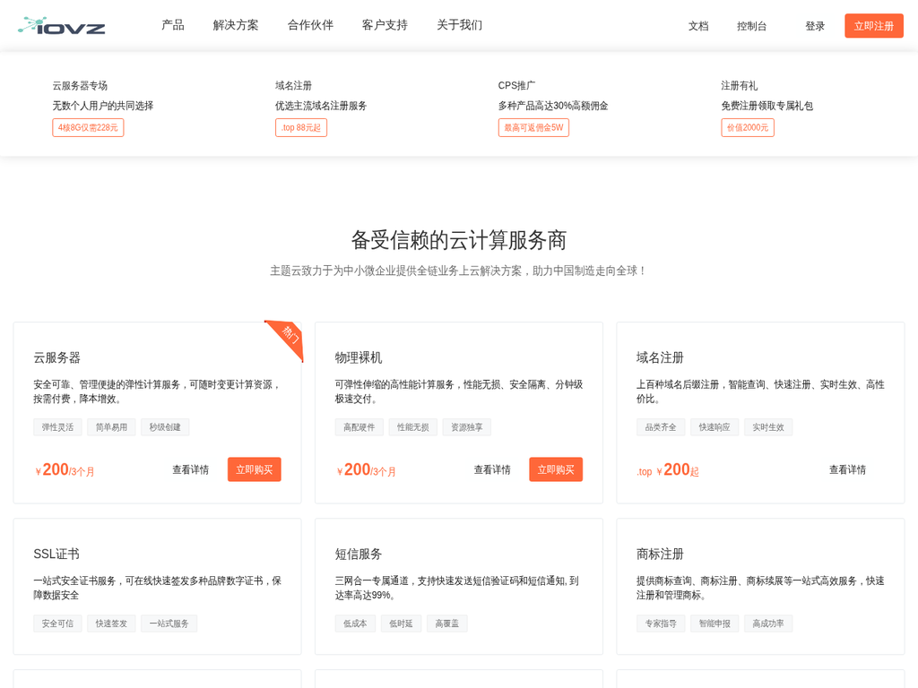This screenshot has height=688, width=918.
Task: Click the 登录 link
Action: pyautogui.click(x=815, y=26)
